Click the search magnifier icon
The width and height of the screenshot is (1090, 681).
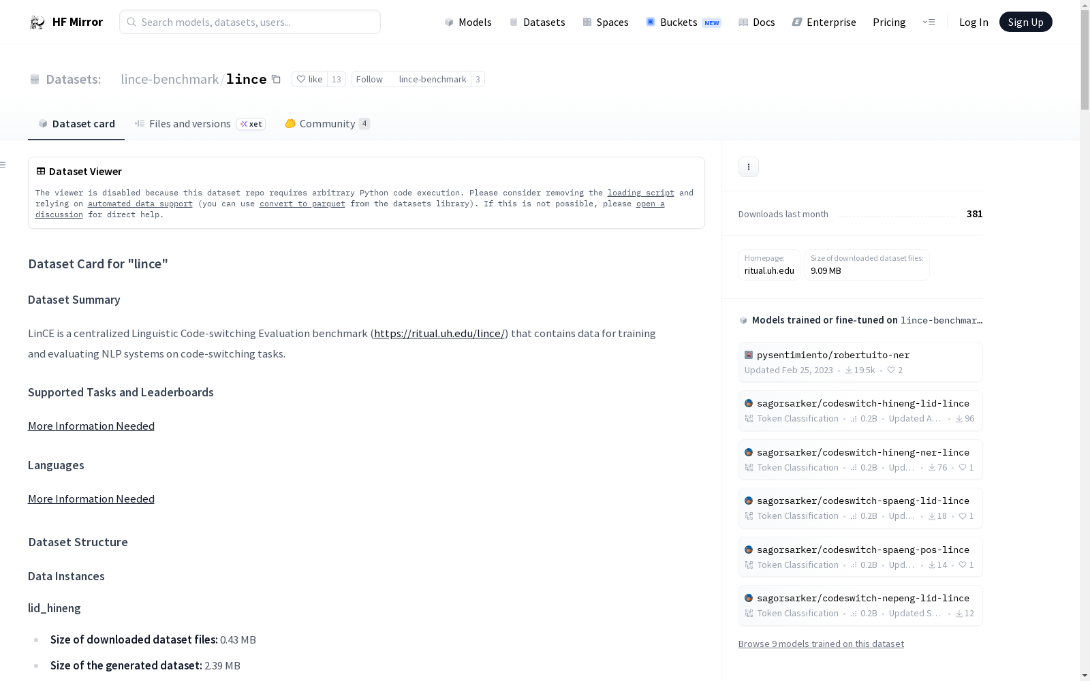click(x=131, y=22)
